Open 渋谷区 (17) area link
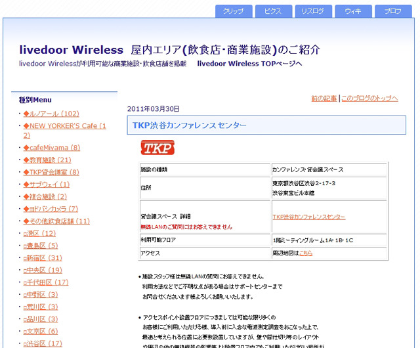The width and height of the screenshot is (420, 348). 43,343
